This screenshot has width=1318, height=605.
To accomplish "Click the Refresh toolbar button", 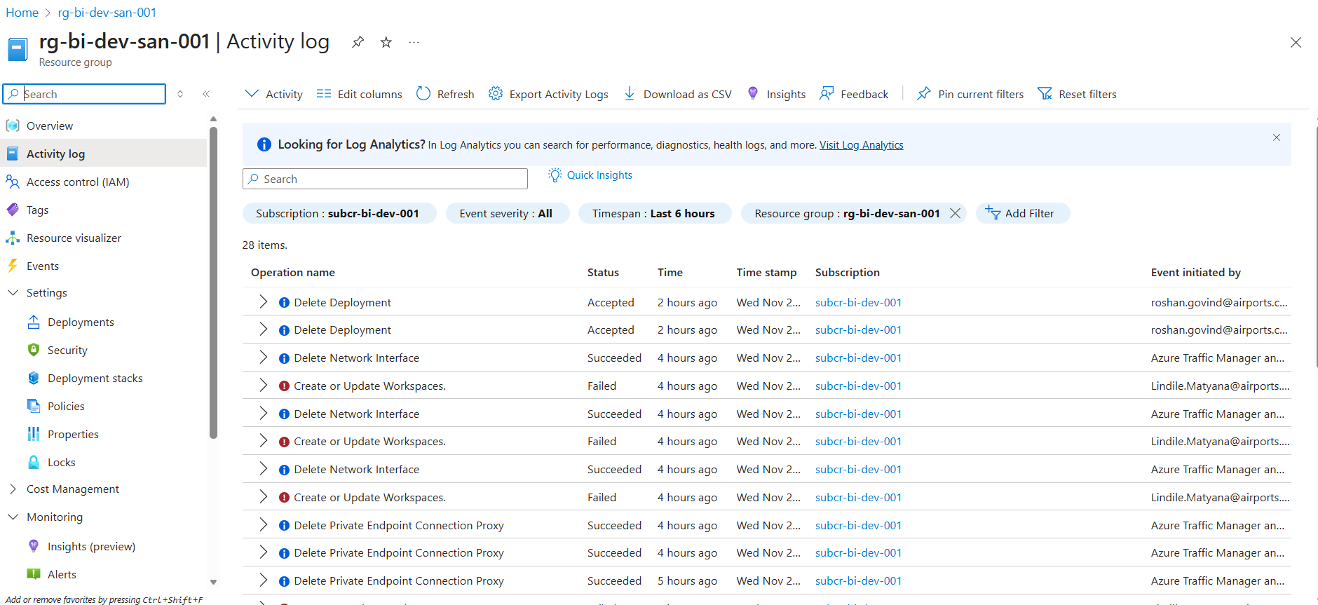I will coord(445,94).
